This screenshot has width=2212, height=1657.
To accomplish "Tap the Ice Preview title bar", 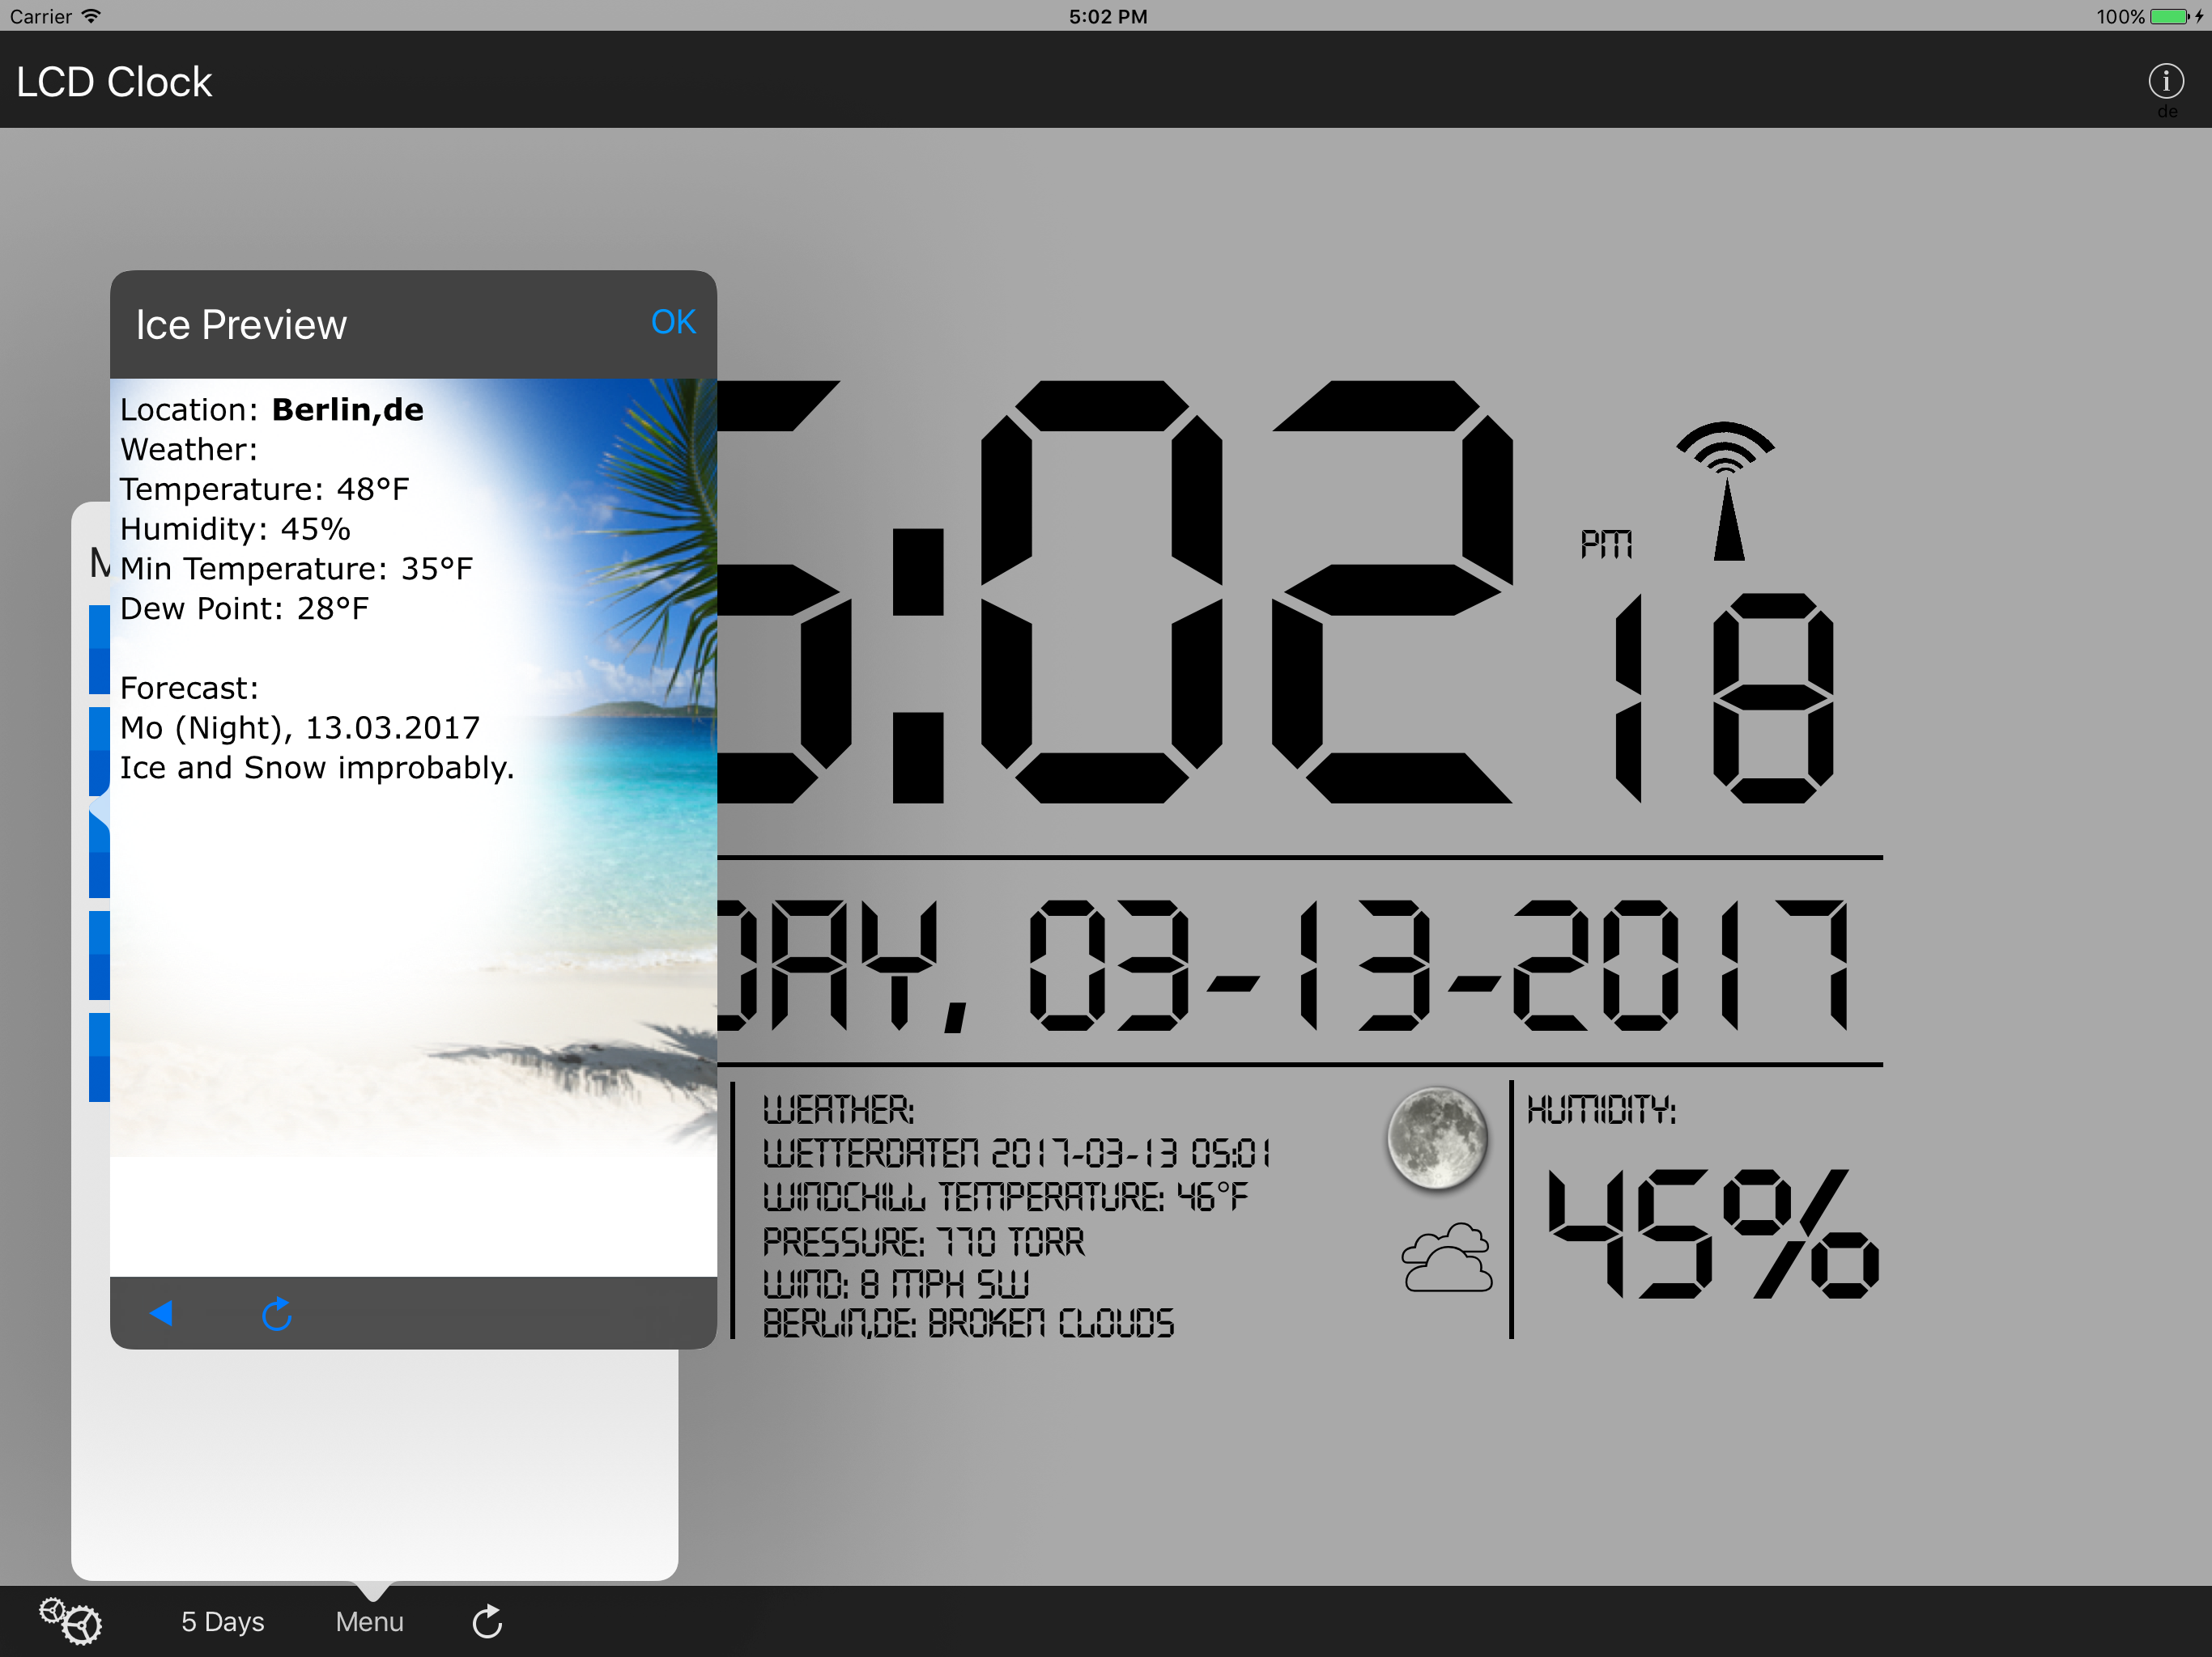I will point(241,324).
